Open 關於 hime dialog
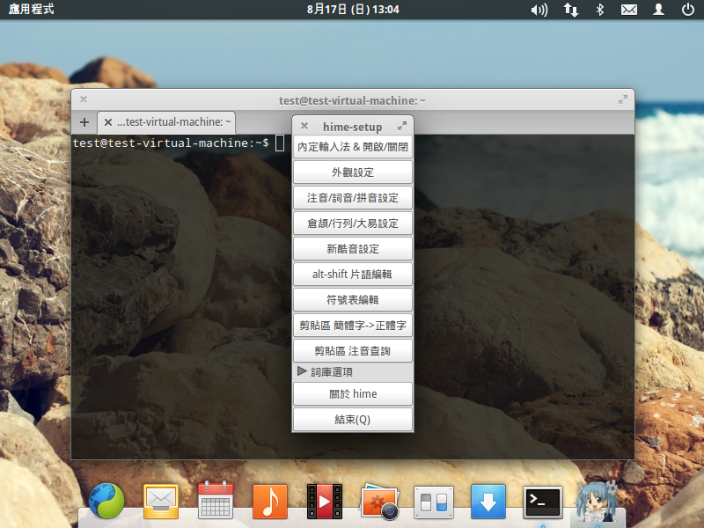 point(353,394)
